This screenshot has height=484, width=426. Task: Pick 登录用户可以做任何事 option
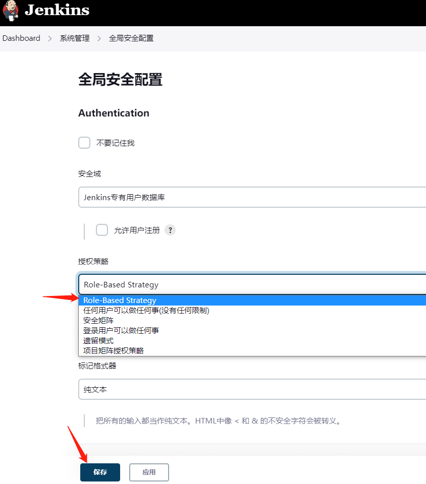pos(121,331)
